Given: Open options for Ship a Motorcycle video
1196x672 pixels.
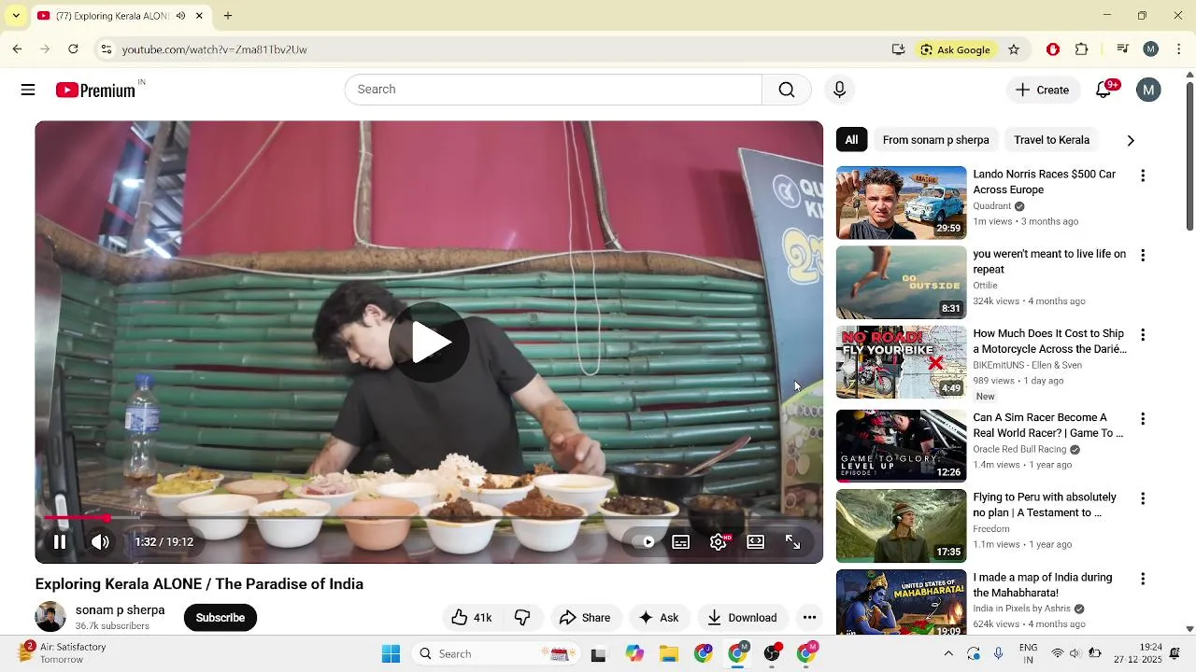Looking at the screenshot, I should pos(1142,335).
